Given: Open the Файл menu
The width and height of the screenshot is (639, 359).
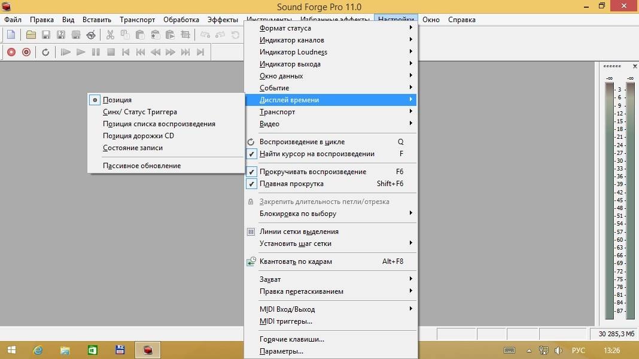Looking at the screenshot, I should coord(13,20).
